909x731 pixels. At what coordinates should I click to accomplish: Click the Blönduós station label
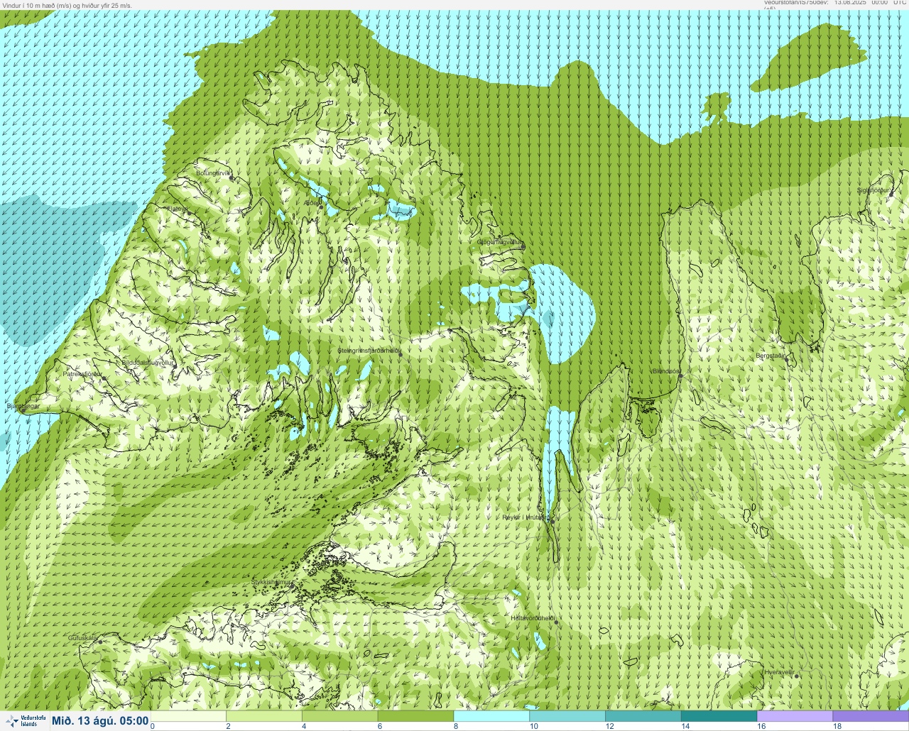[667, 371]
